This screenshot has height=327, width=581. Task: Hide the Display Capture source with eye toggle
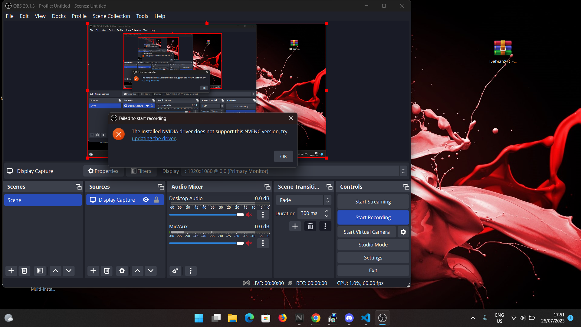point(146,200)
